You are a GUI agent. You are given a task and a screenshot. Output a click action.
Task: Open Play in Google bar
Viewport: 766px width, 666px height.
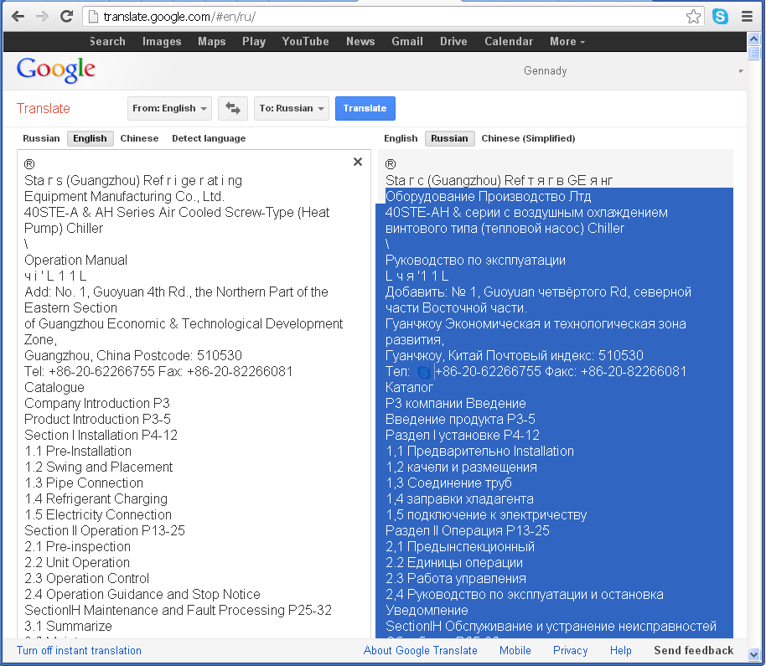(254, 42)
